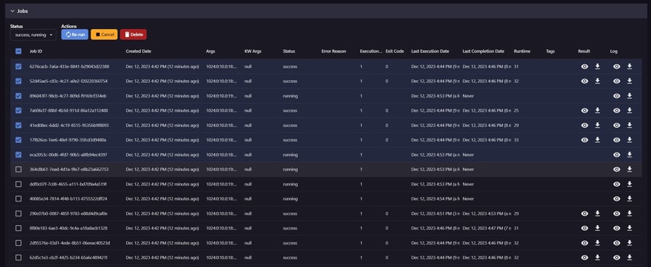Screen dimensions: 651x267
Task: View result of job 7a606cf7
Action: click(584, 110)
